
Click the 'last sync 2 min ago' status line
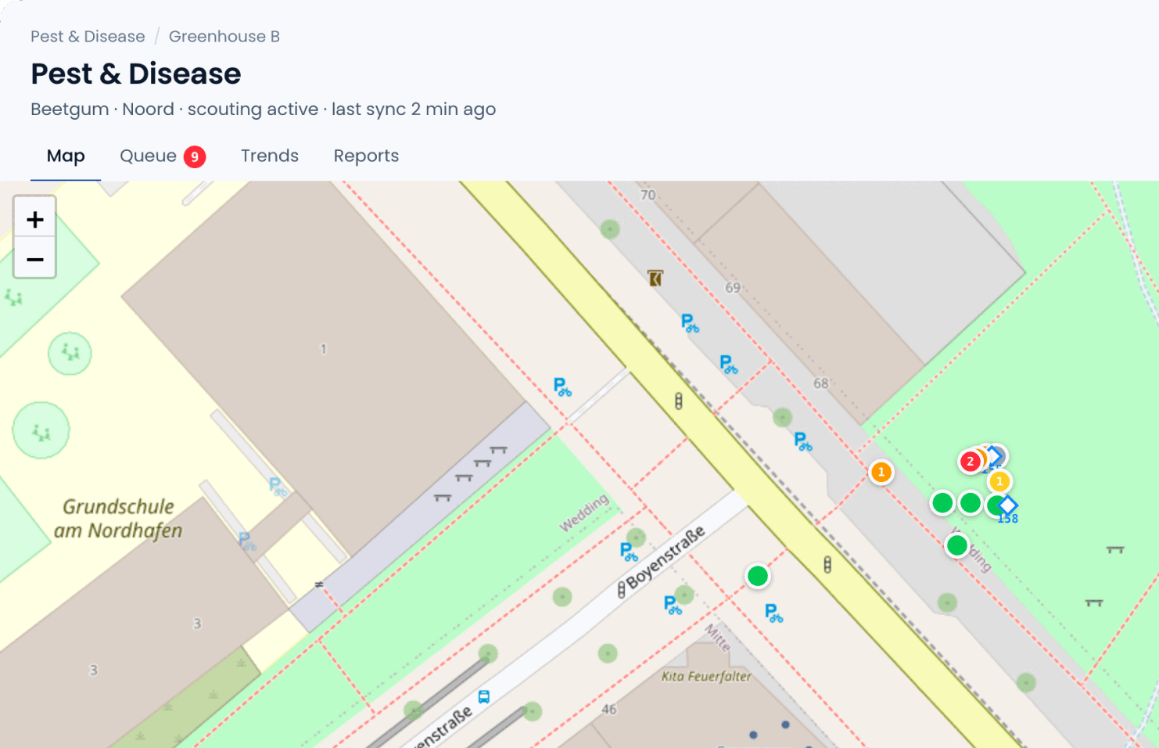coord(414,110)
